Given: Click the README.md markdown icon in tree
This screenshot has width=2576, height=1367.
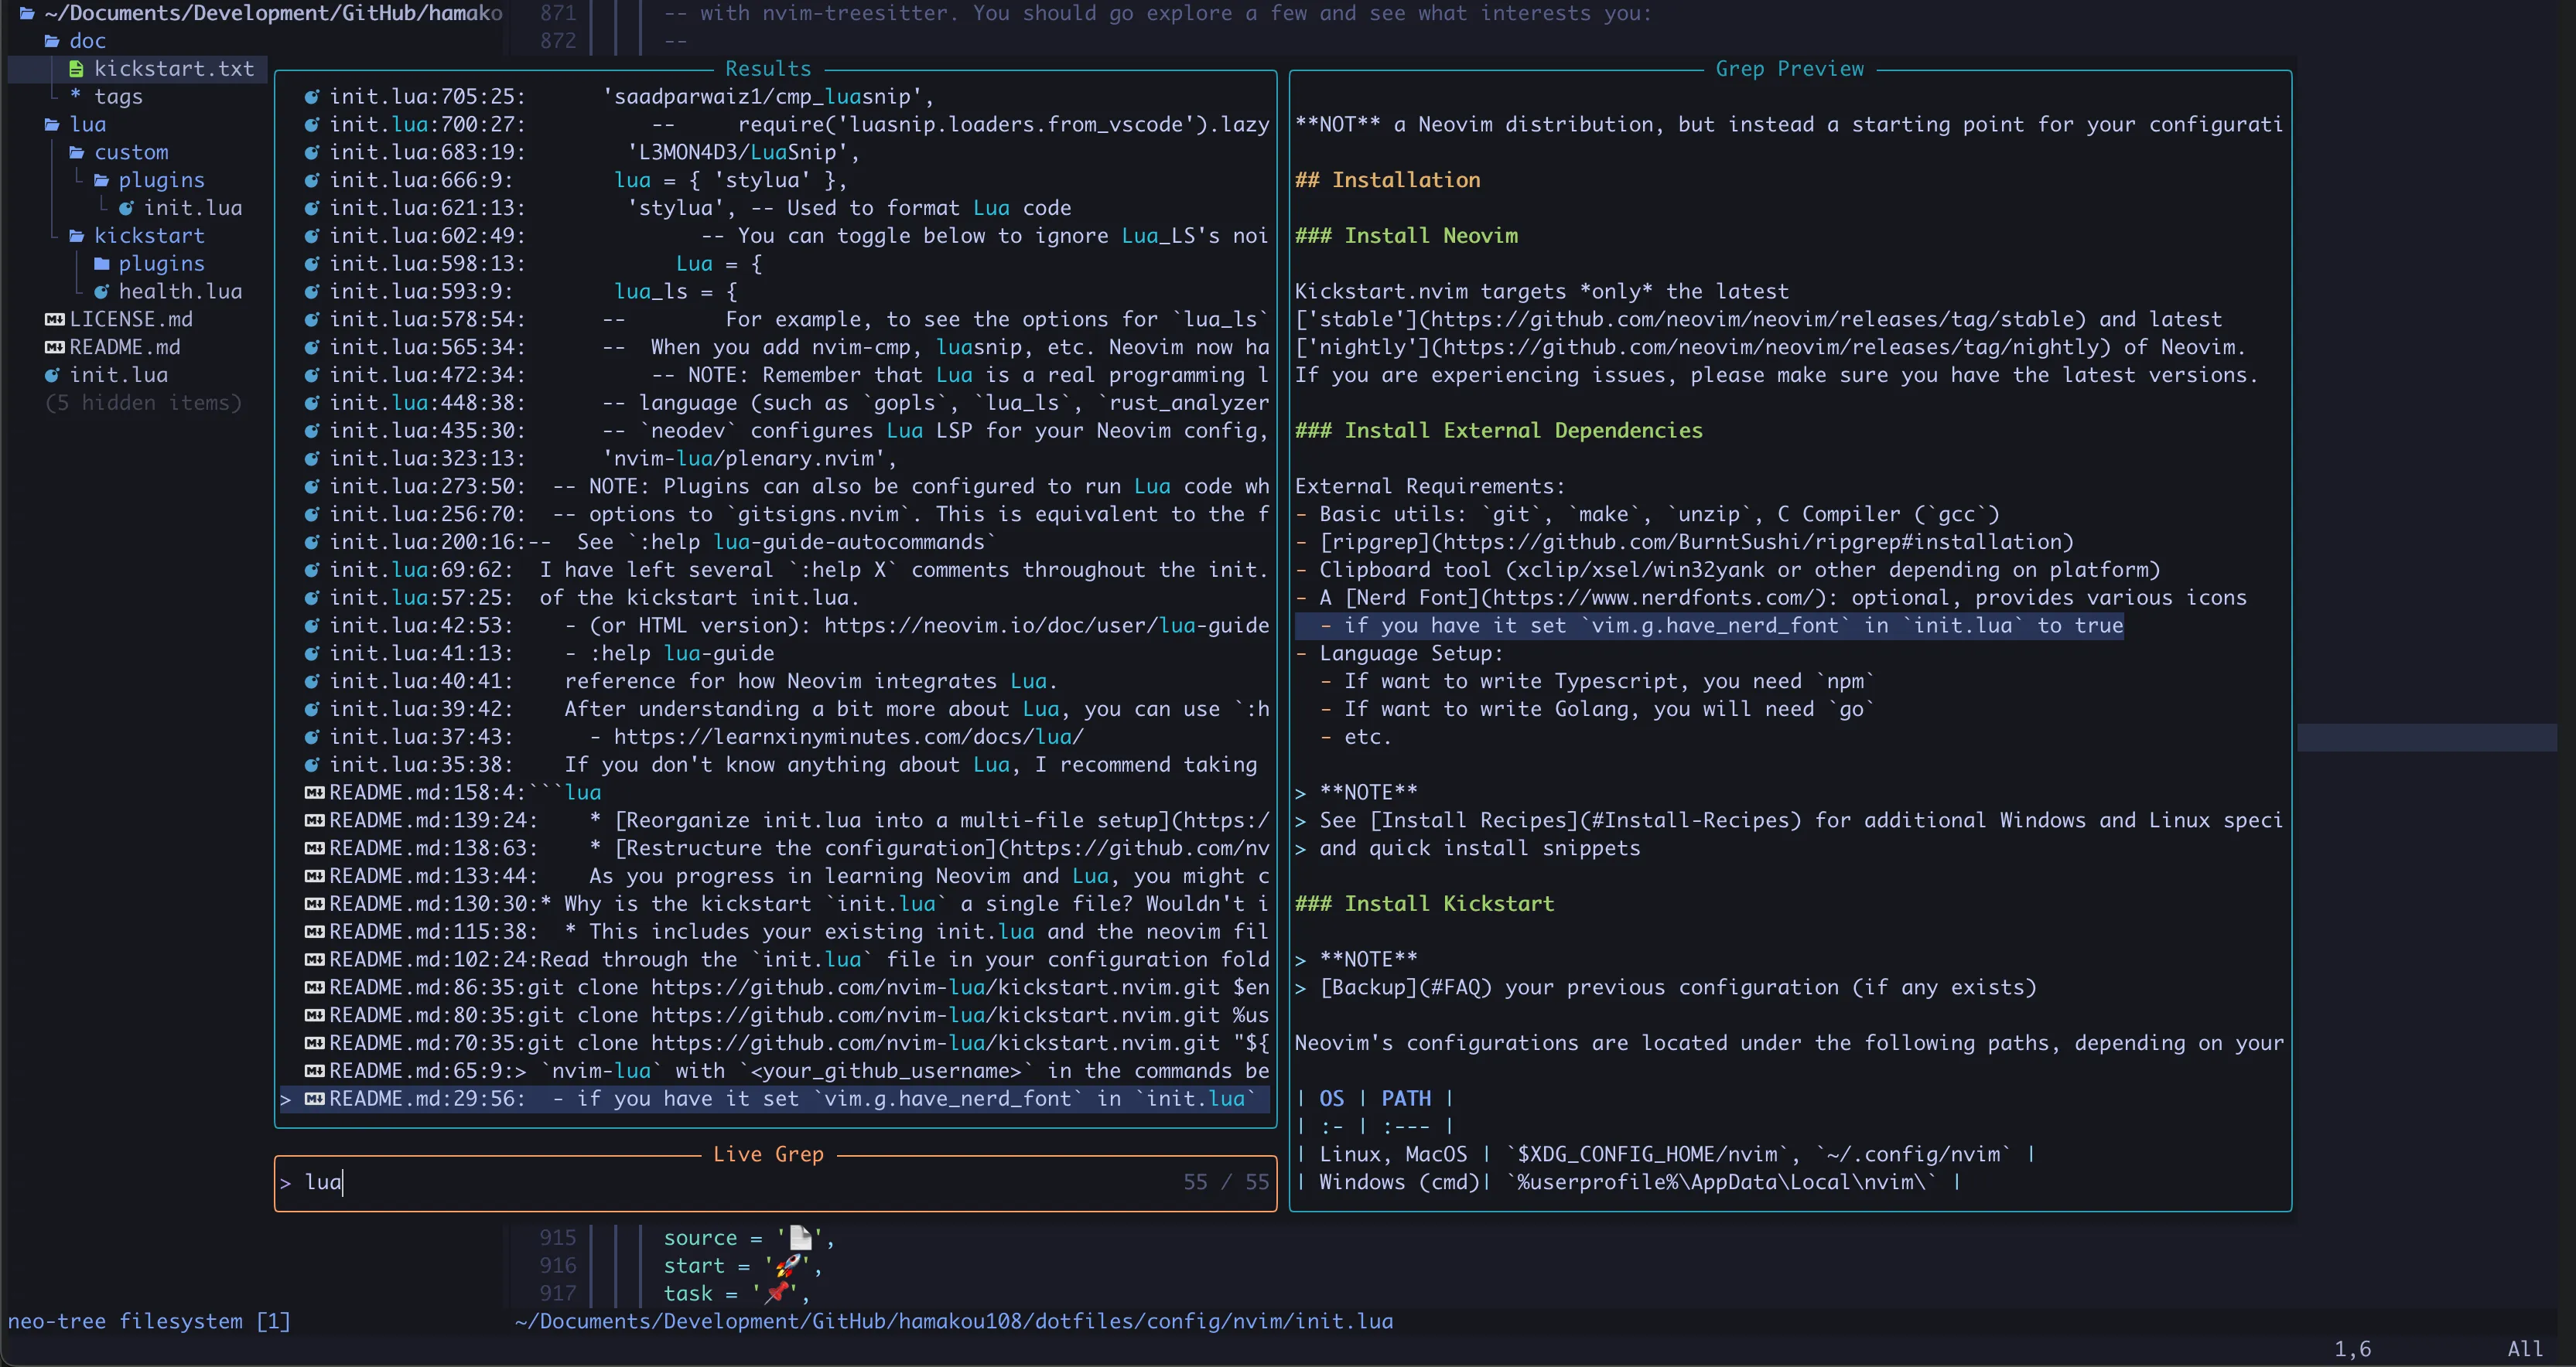Looking at the screenshot, I should pos(54,346).
